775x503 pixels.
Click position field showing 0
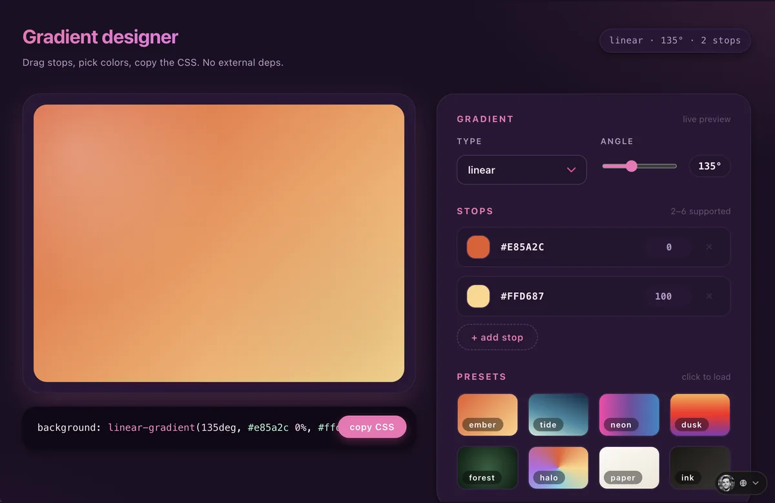668,247
